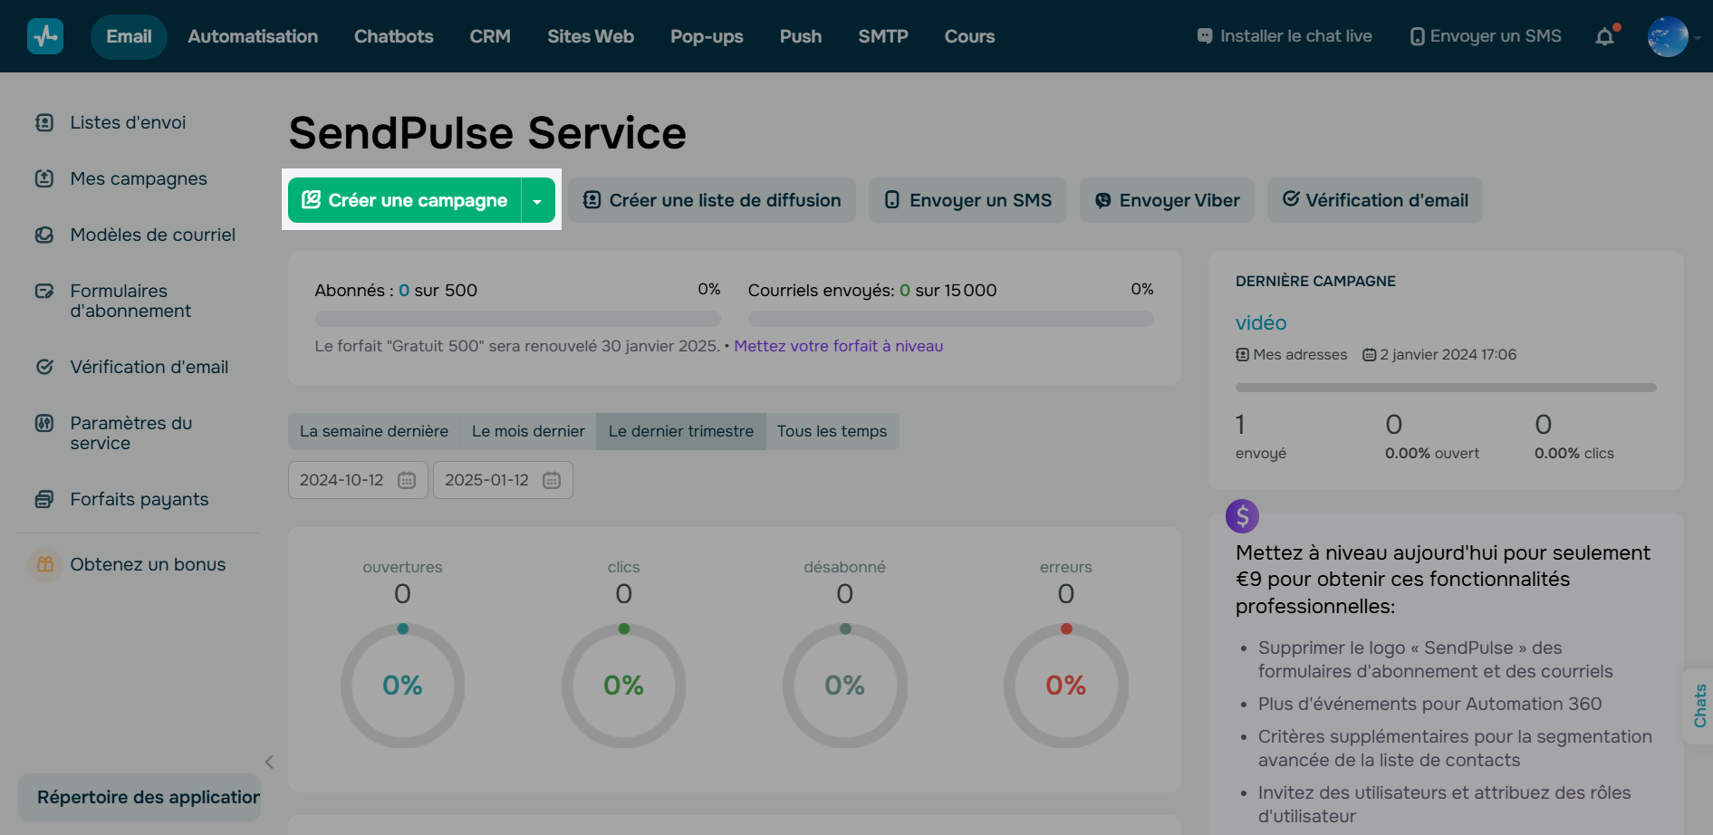Click 'Mettez votre forfait à niveau' link
This screenshot has width=1713, height=835.
(x=838, y=346)
